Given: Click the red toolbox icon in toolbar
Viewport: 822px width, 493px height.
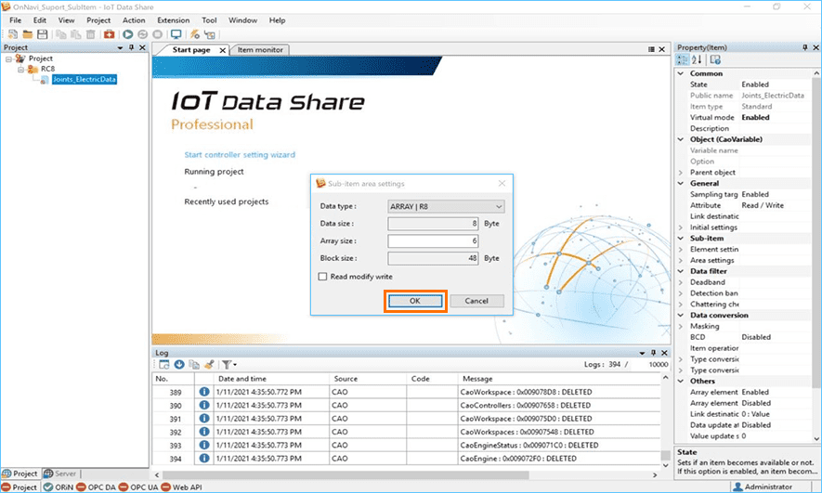Looking at the screenshot, I should click(x=109, y=34).
